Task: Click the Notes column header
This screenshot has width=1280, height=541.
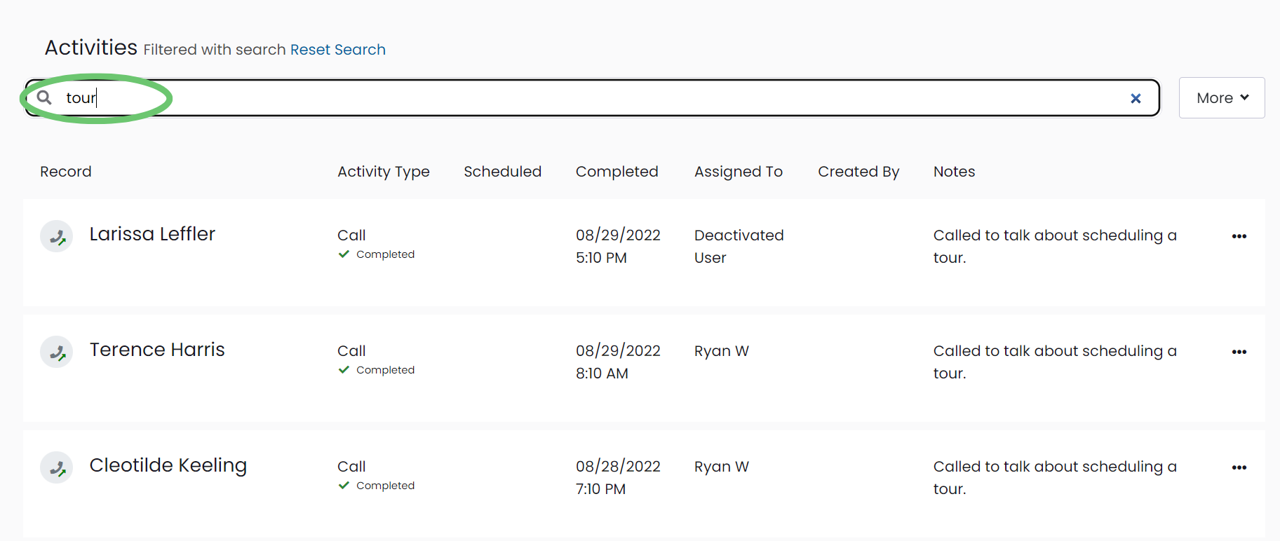Action: pyautogui.click(x=955, y=172)
